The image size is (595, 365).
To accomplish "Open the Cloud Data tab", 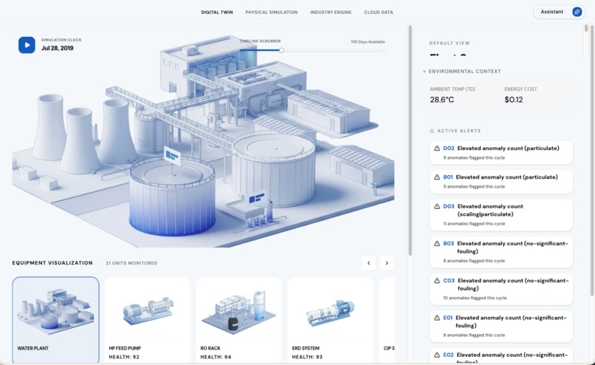I will (378, 12).
